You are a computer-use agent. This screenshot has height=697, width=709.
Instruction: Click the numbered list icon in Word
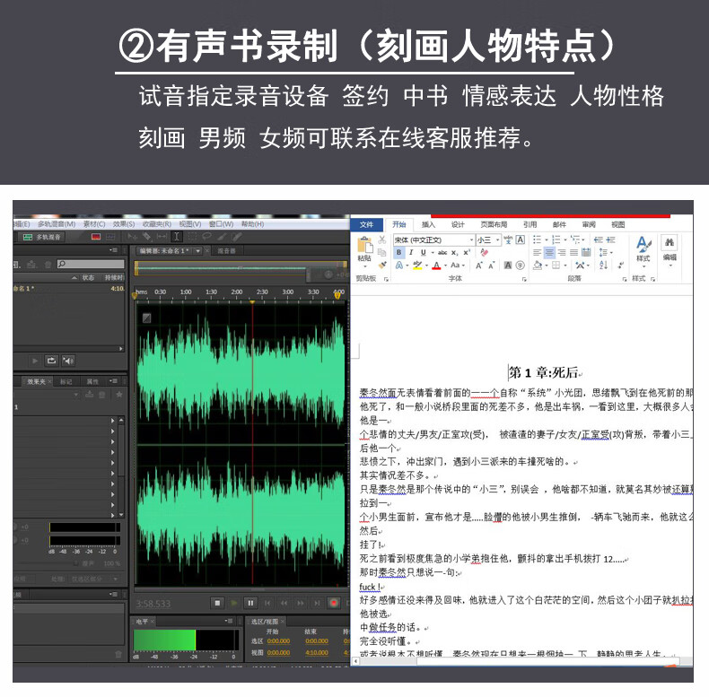point(556,240)
